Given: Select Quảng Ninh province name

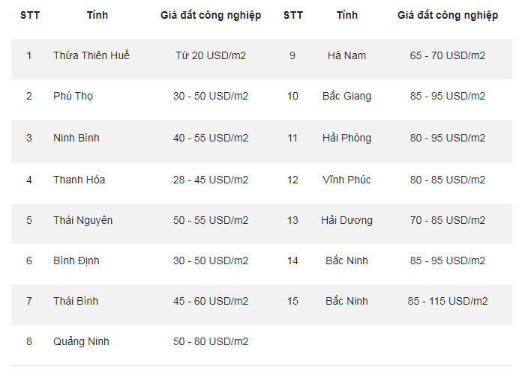Looking at the screenshot, I should [81, 342].
